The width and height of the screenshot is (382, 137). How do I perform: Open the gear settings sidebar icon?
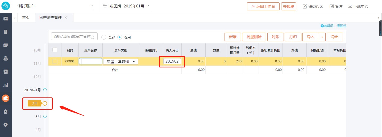click(x=6, y=125)
